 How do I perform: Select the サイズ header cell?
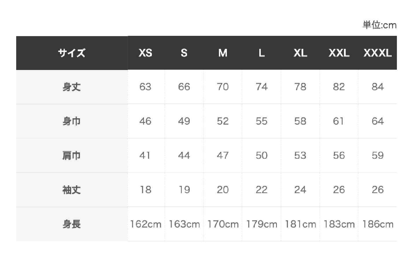tap(72, 53)
